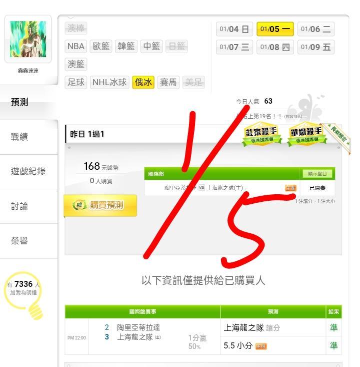The image size is (360, 367).
Task: Toggle 顯示盤口 in the 國際盤 header
Action: tap(317, 174)
